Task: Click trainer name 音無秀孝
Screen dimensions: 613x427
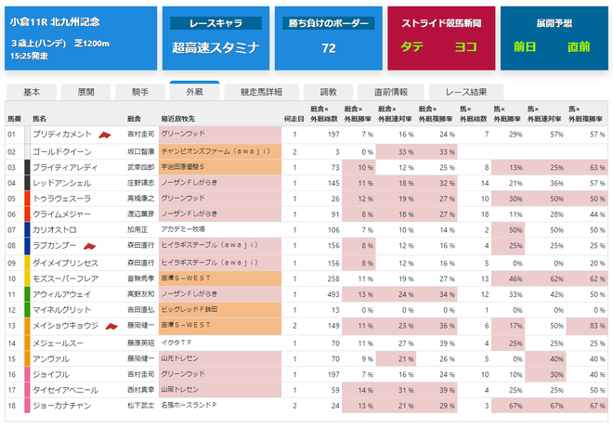Action: pyautogui.click(x=141, y=278)
